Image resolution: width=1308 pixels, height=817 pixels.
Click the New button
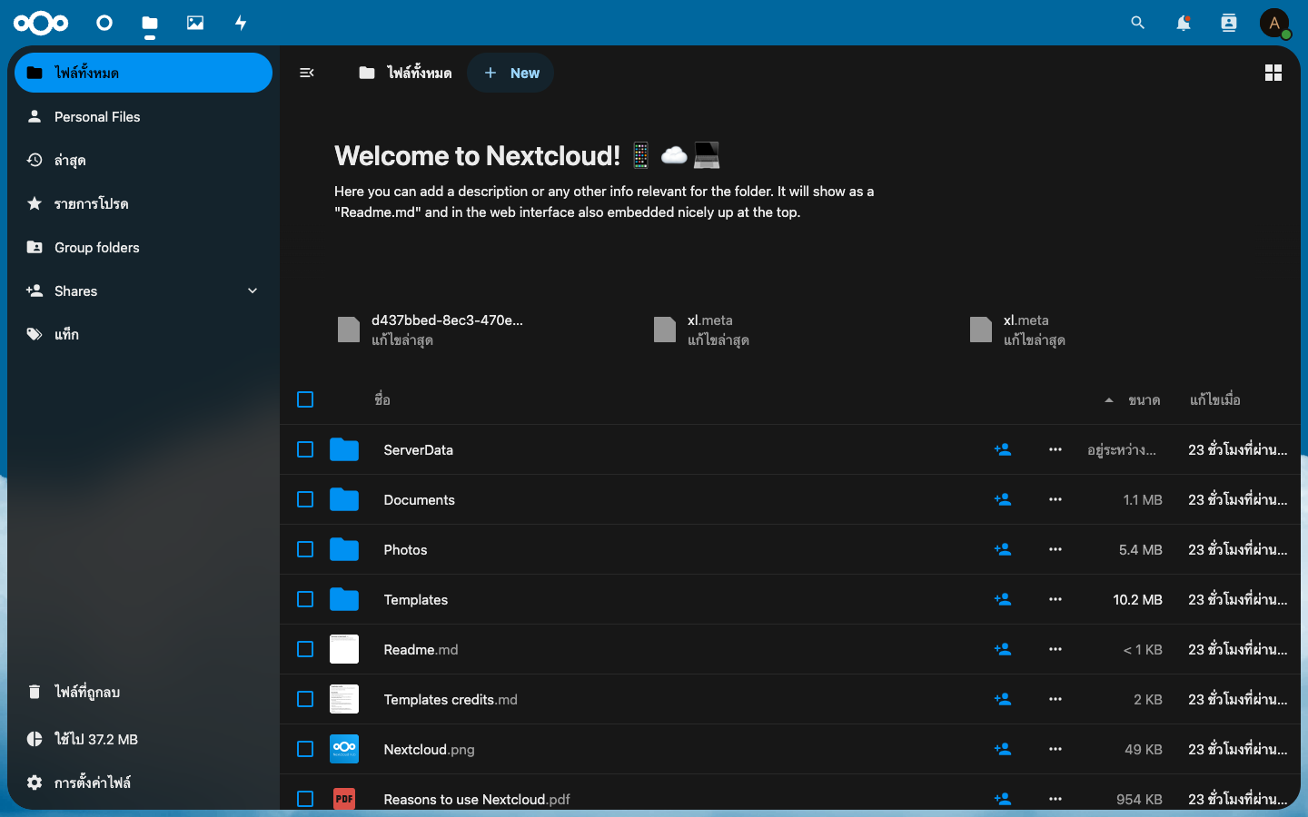(x=510, y=73)
